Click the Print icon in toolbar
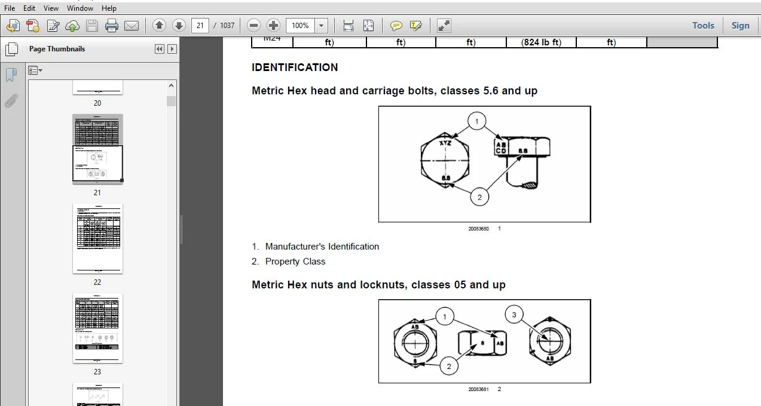The image size is (761, 406). 112,26
